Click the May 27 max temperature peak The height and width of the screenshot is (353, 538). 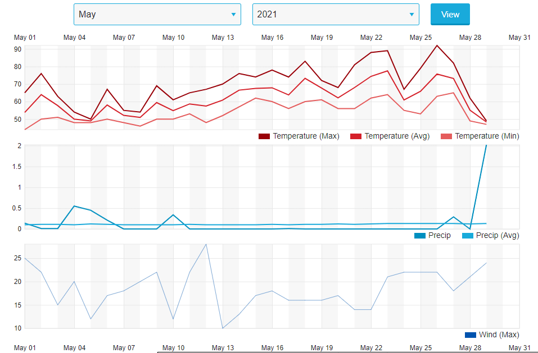(x=437, y=45)
